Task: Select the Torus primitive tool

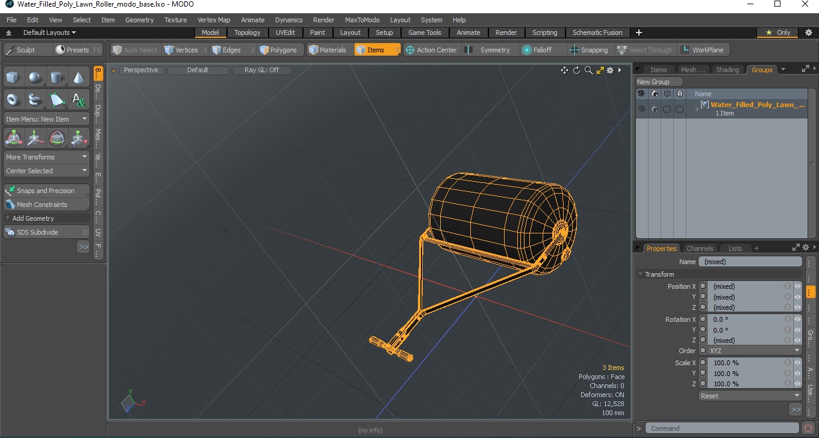Action: (14, 99)
